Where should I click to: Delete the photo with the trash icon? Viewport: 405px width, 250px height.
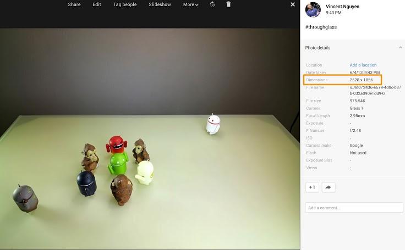point(228,4)
